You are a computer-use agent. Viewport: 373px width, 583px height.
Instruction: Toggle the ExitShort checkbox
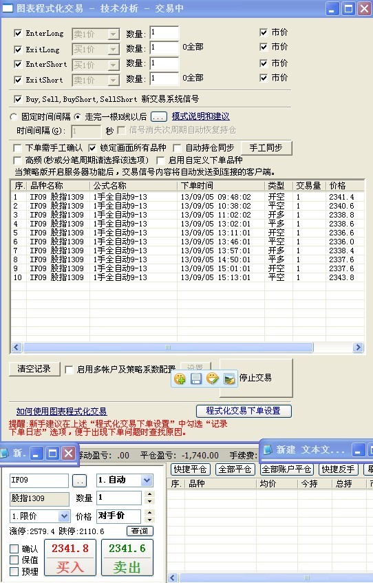point(17,80)
